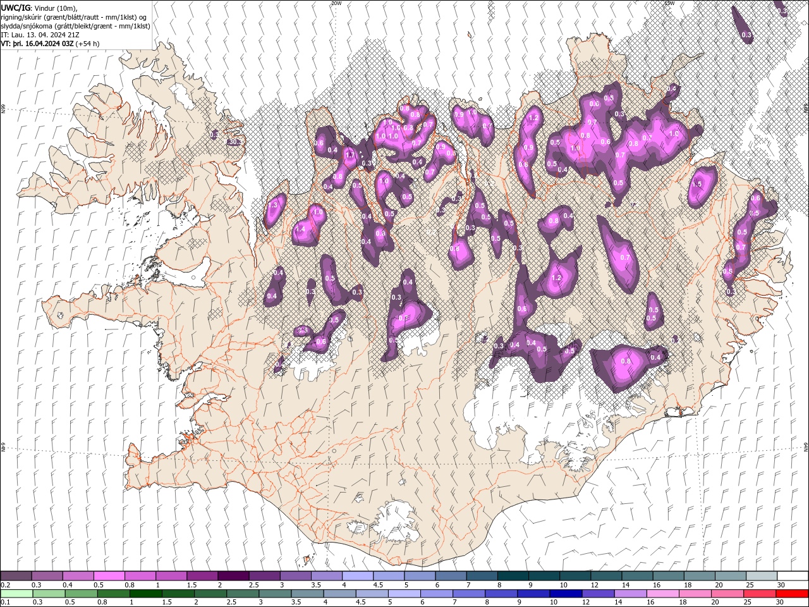Pick the dark teal swatch between 9 and 10, snow legend
This screenshot has height=607, width=809.
pyautogui.click(x=544, y=576)
